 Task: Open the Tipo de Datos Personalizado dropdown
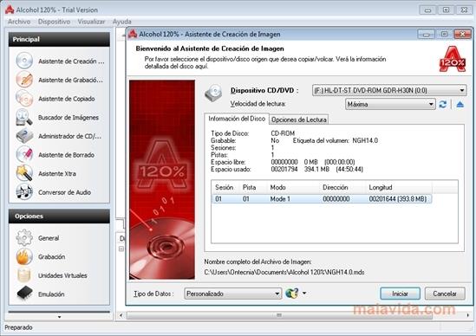coord(233,294)
